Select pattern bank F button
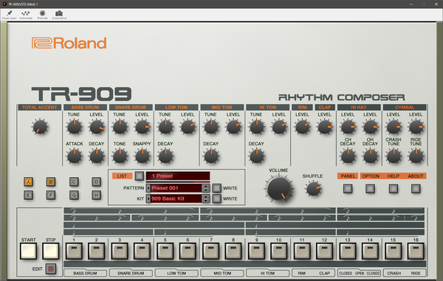The height and width of the screenshot is (281, 443). coord(51,195)
